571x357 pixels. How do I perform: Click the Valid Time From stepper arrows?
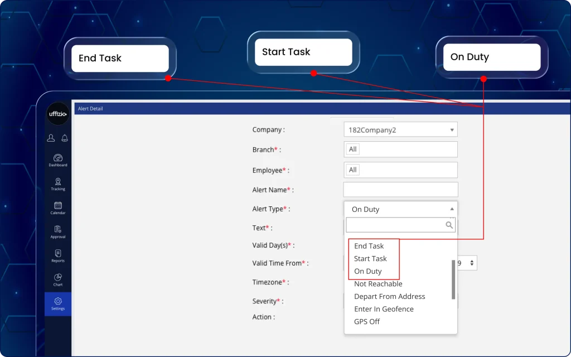click(x=472, y=263)
